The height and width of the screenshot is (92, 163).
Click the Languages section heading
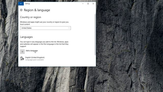(26, 37)
